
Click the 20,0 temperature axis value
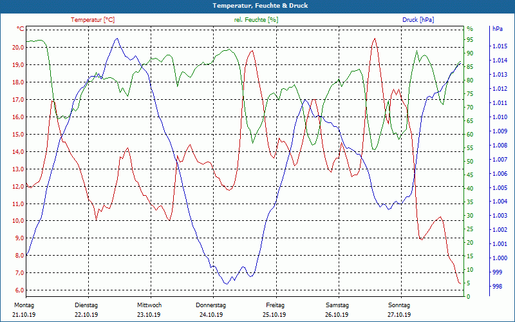[x=18, y=47]
